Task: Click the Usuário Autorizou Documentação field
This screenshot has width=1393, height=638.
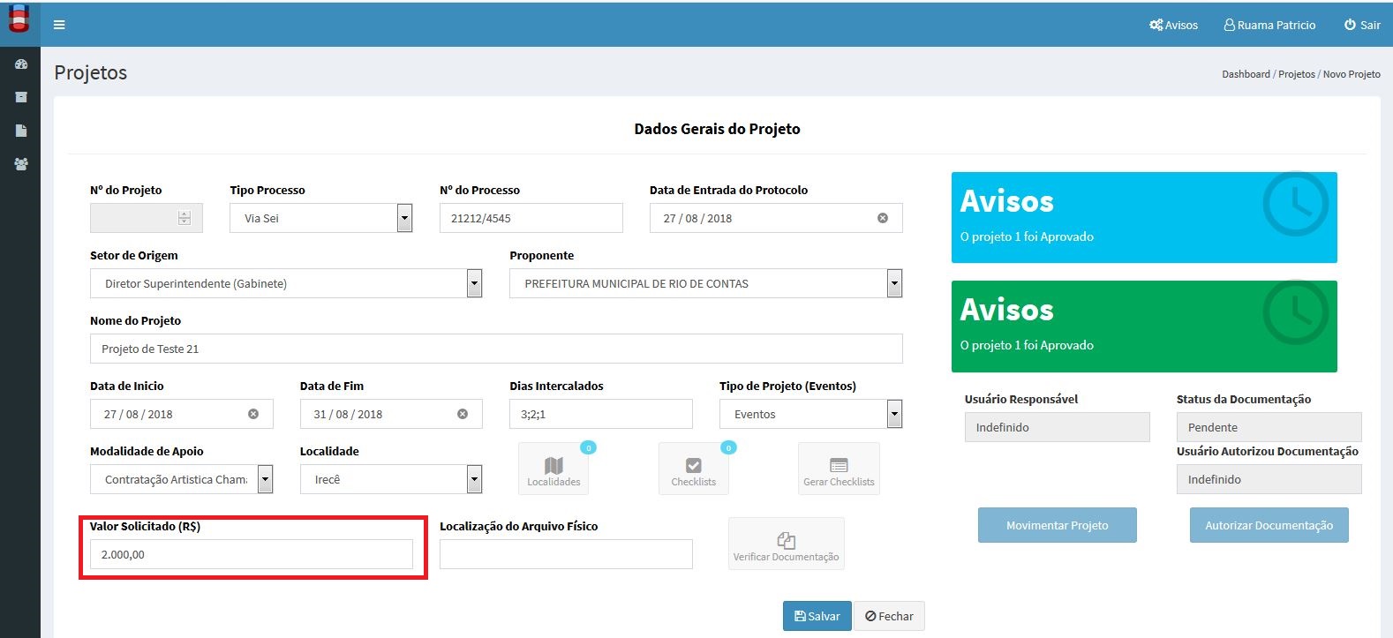Action: (x=1269, y=479)
